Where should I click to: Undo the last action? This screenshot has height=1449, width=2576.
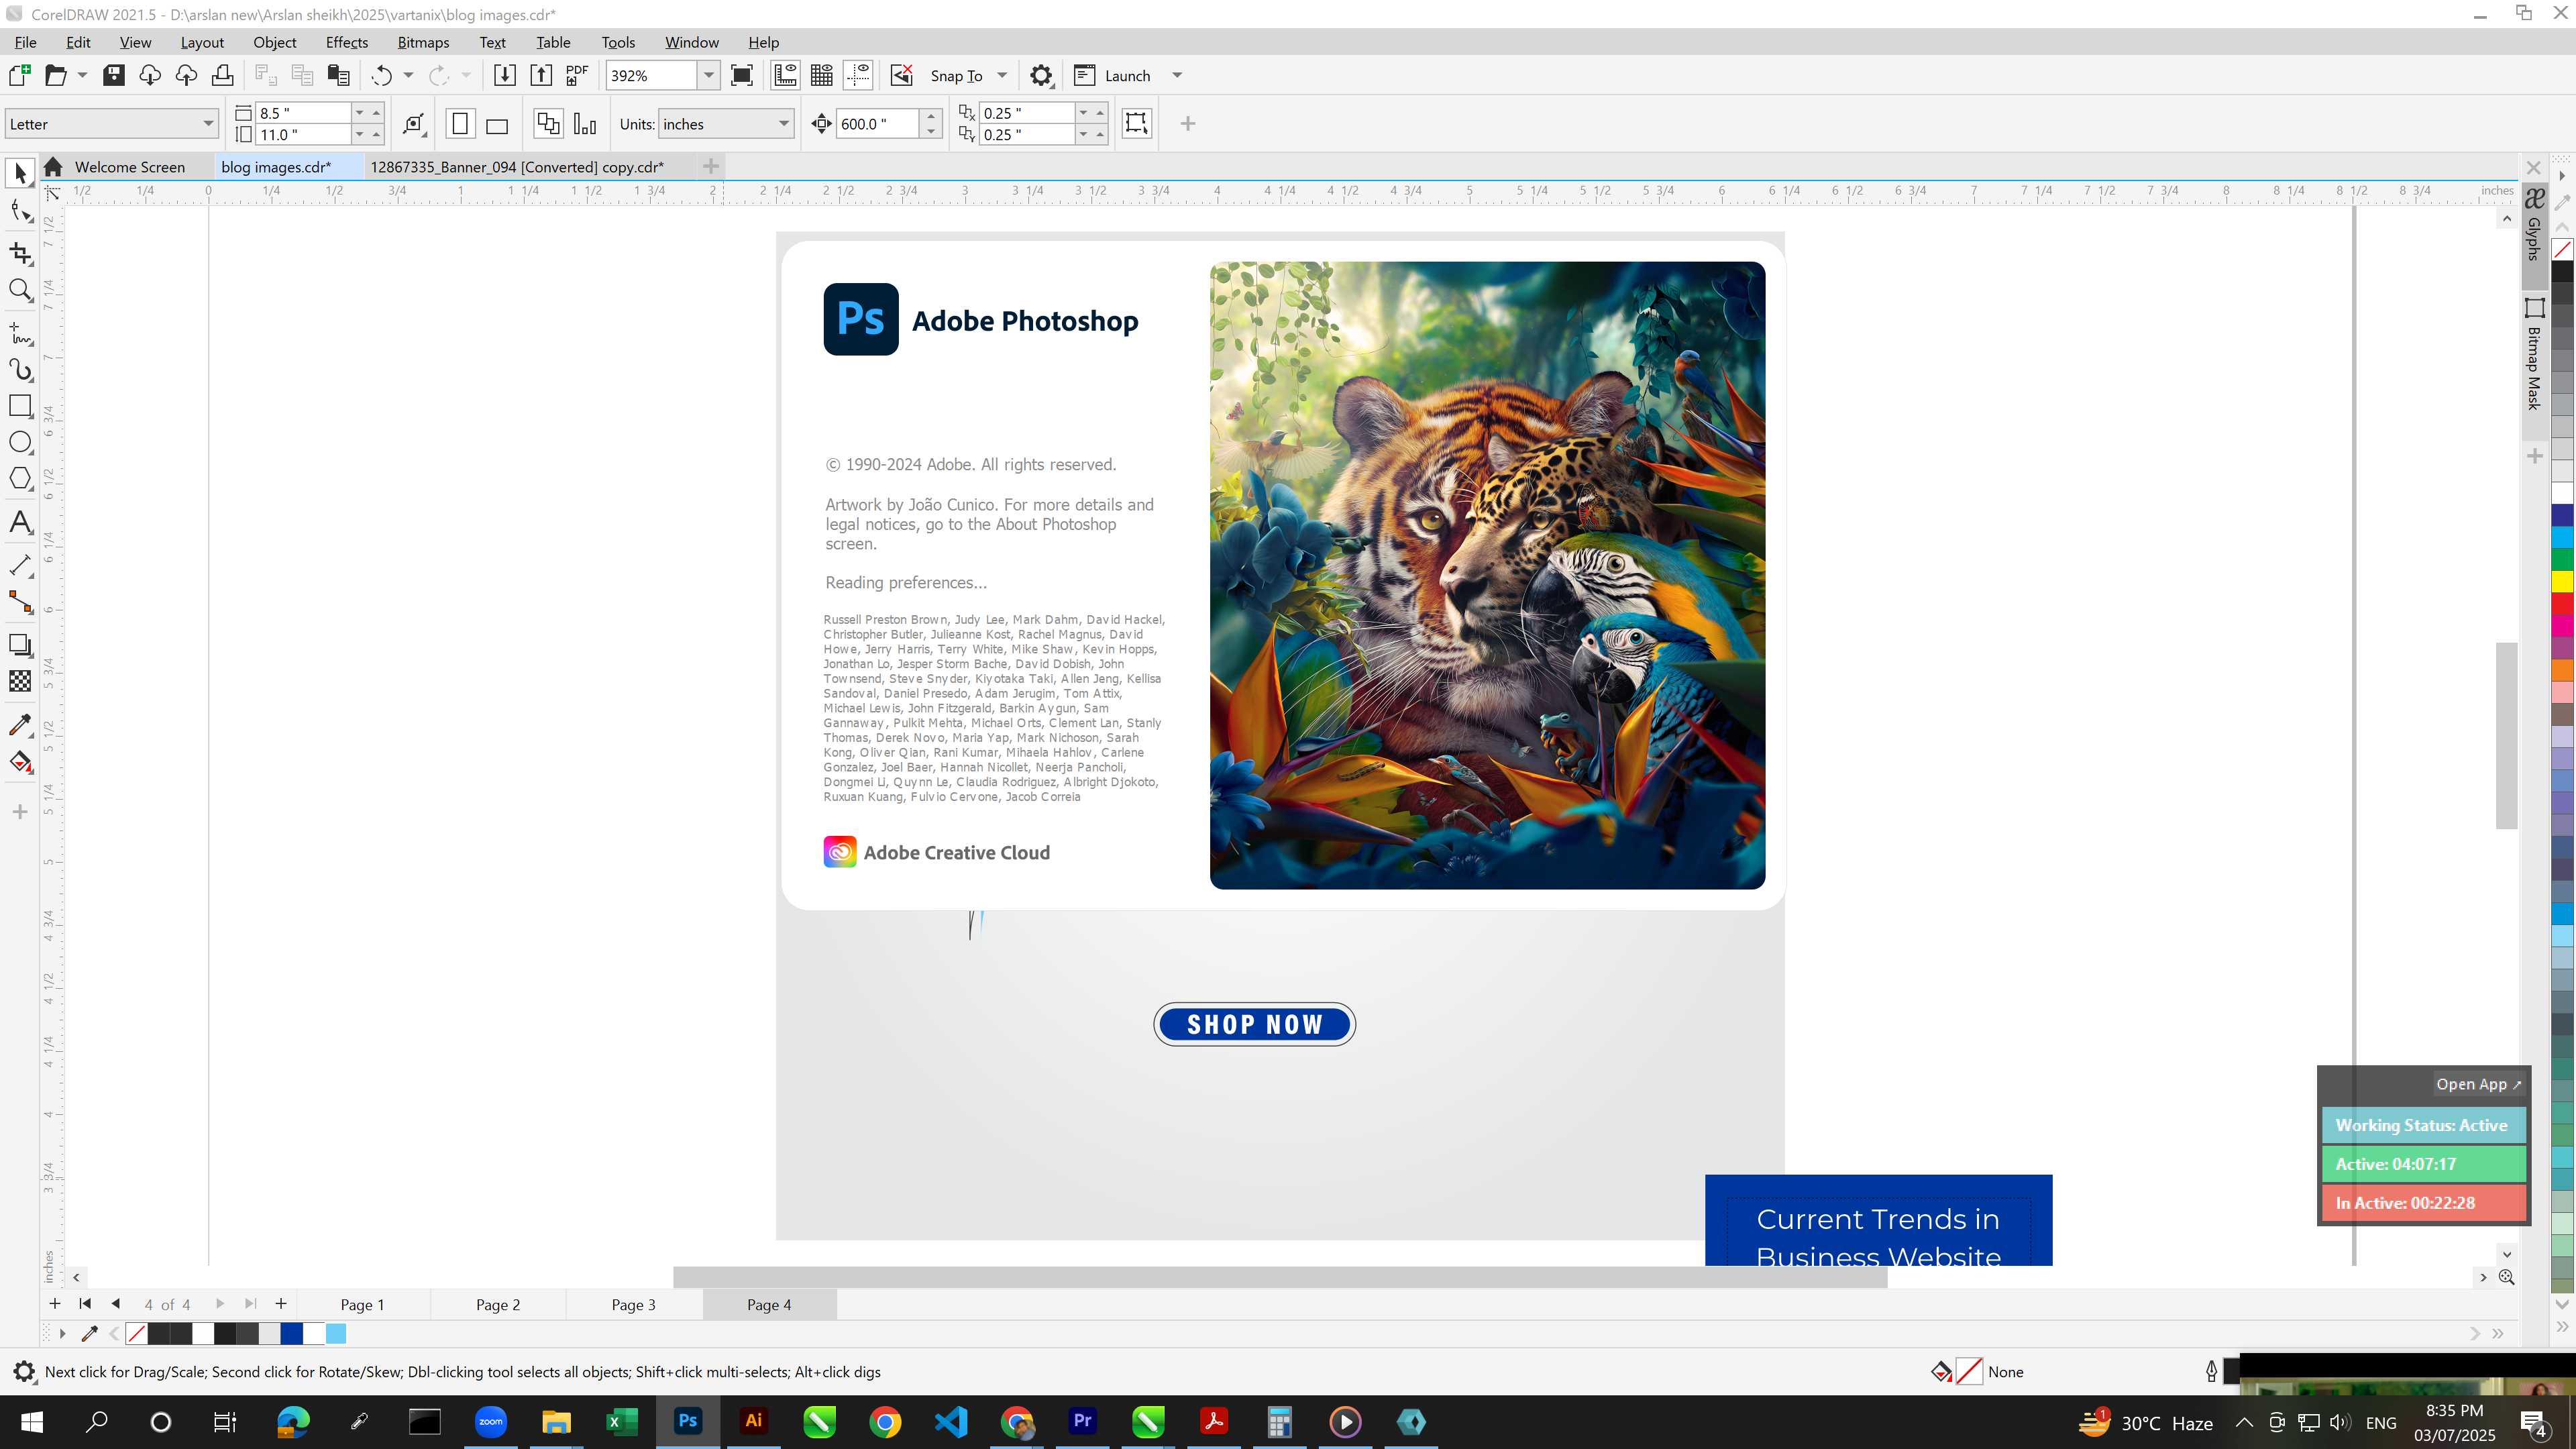[x=381, y=75]
